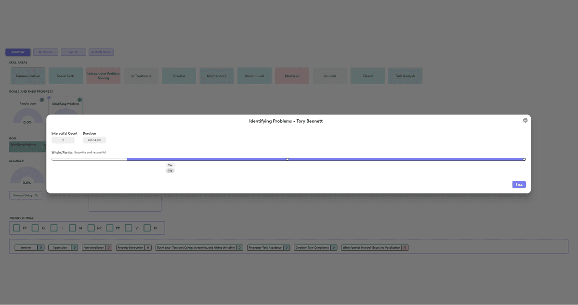Image resolution: width=578 pixels, height=305 pixels.
Task: Increment the Frequency-Task Avoidance counter
Action: pos(287,247)
